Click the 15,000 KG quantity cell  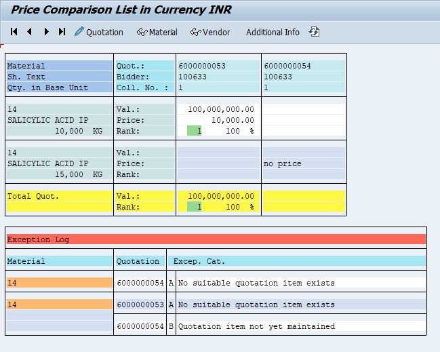(x=60, y=174)
